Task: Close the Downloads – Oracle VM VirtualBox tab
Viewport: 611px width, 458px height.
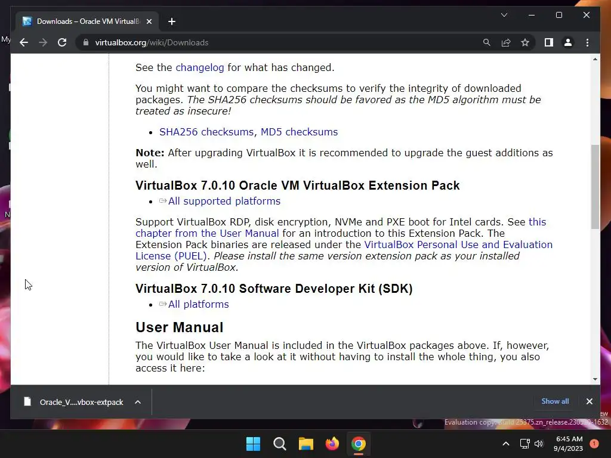Action: (149, 21)
